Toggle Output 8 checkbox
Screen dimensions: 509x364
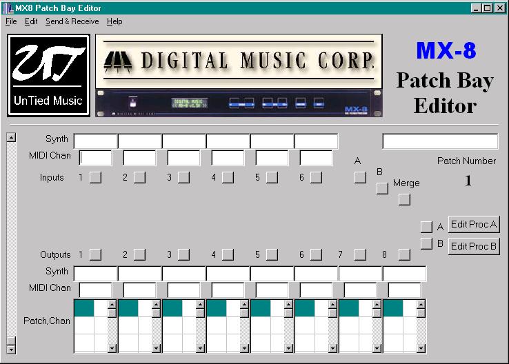(404, 254)
